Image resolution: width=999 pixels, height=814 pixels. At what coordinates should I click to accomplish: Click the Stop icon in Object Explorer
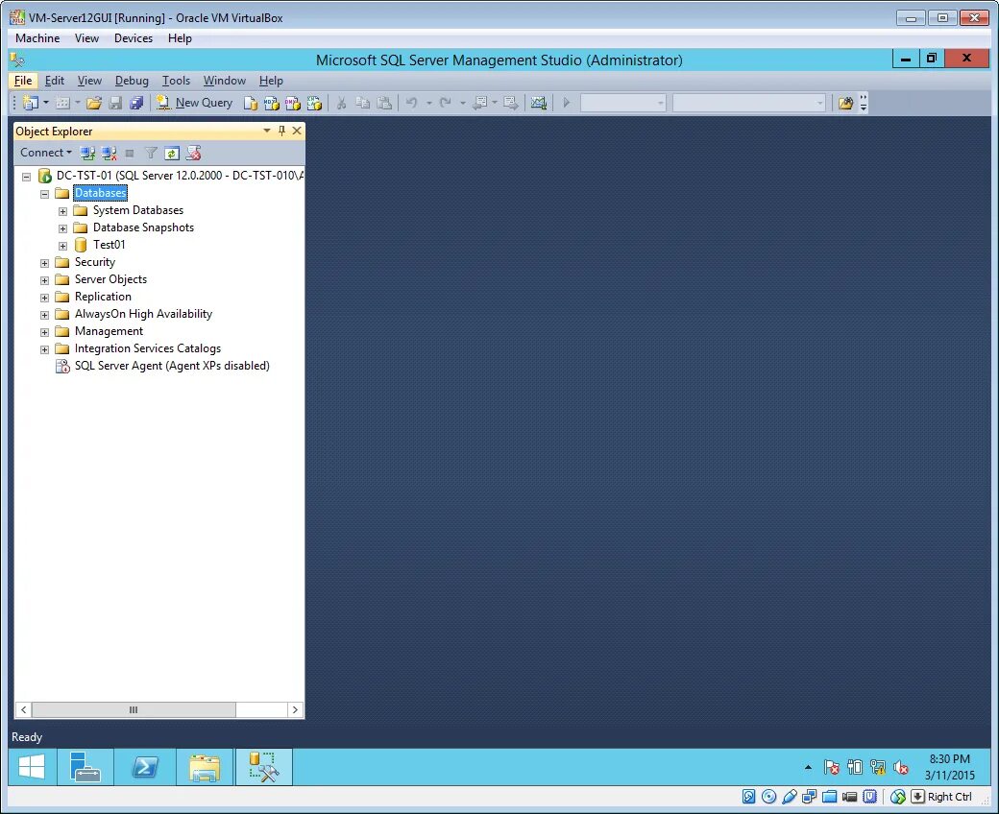130,153
